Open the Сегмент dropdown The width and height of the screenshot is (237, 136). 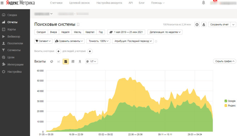click(44, 41)
